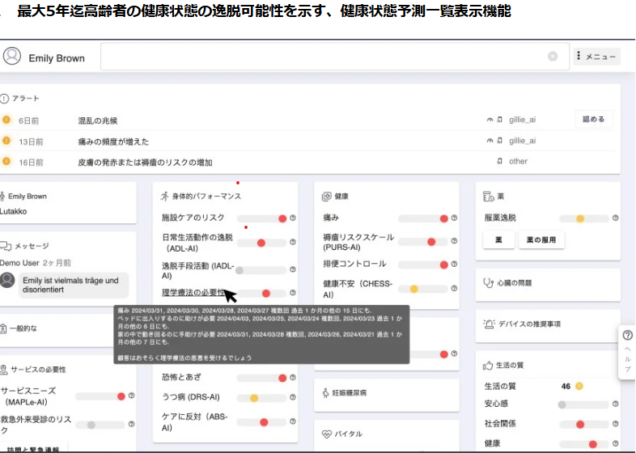Open the デバイスの推奨事項 card
Viewport: 636px width, 453px height.
coord(548,326)
